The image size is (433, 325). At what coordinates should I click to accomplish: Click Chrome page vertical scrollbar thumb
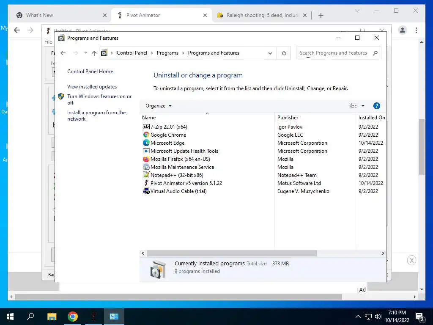(x=422, y=146)
